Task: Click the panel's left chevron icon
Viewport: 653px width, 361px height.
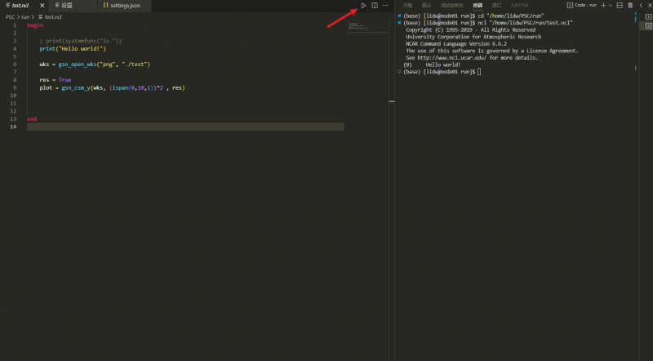Action: [x=639, y=6]
